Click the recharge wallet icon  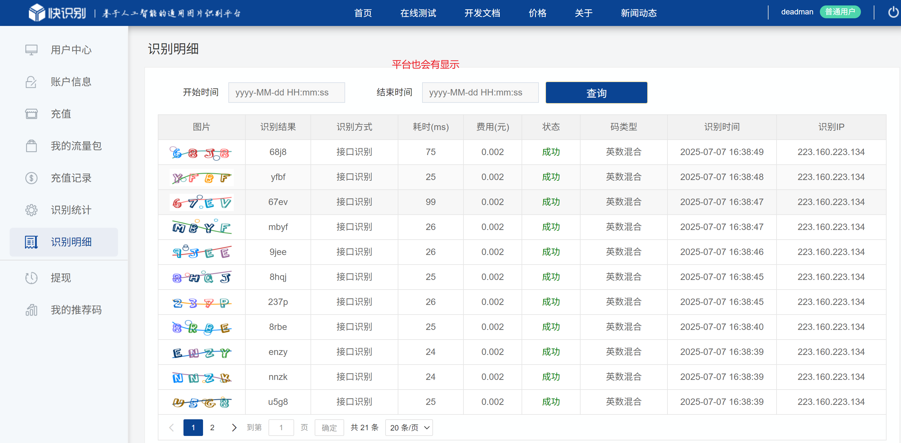(31, 114)
